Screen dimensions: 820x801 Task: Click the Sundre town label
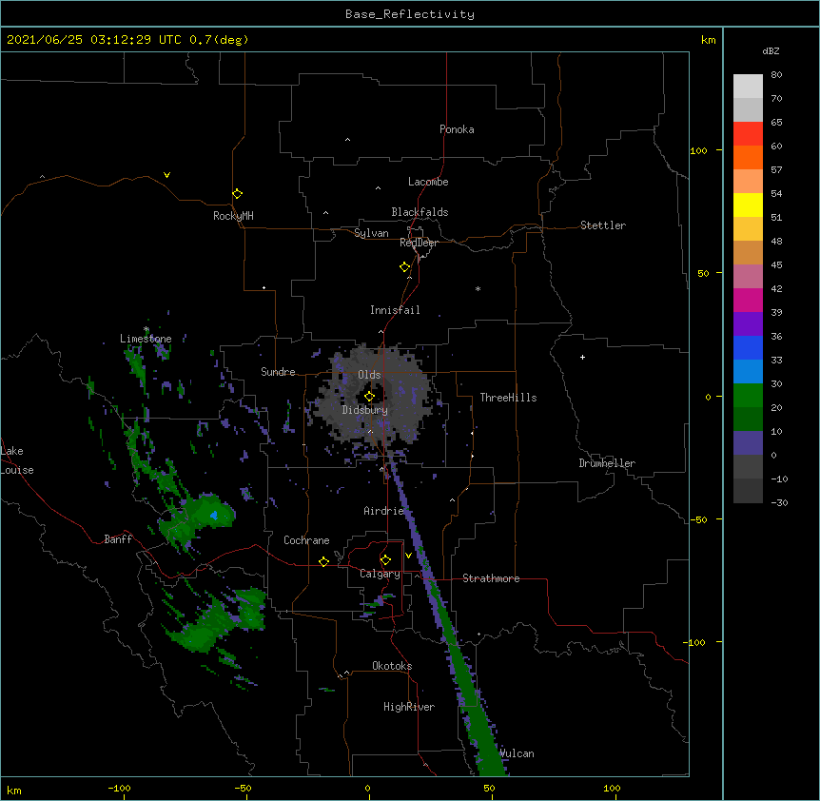click(x=278, y=372)
